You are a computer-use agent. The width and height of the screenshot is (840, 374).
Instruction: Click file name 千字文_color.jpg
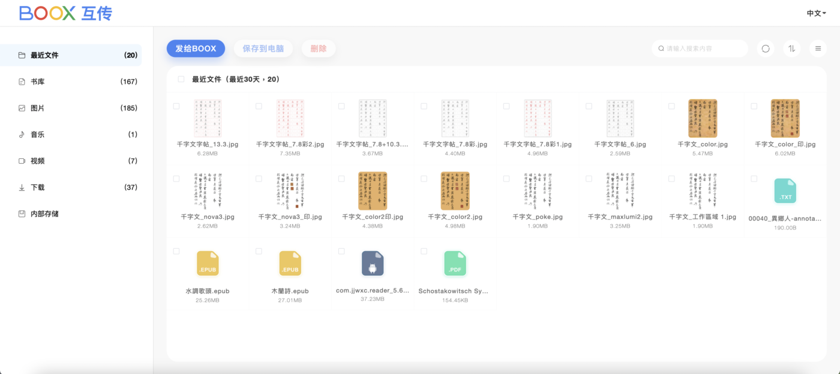[703, 144]
